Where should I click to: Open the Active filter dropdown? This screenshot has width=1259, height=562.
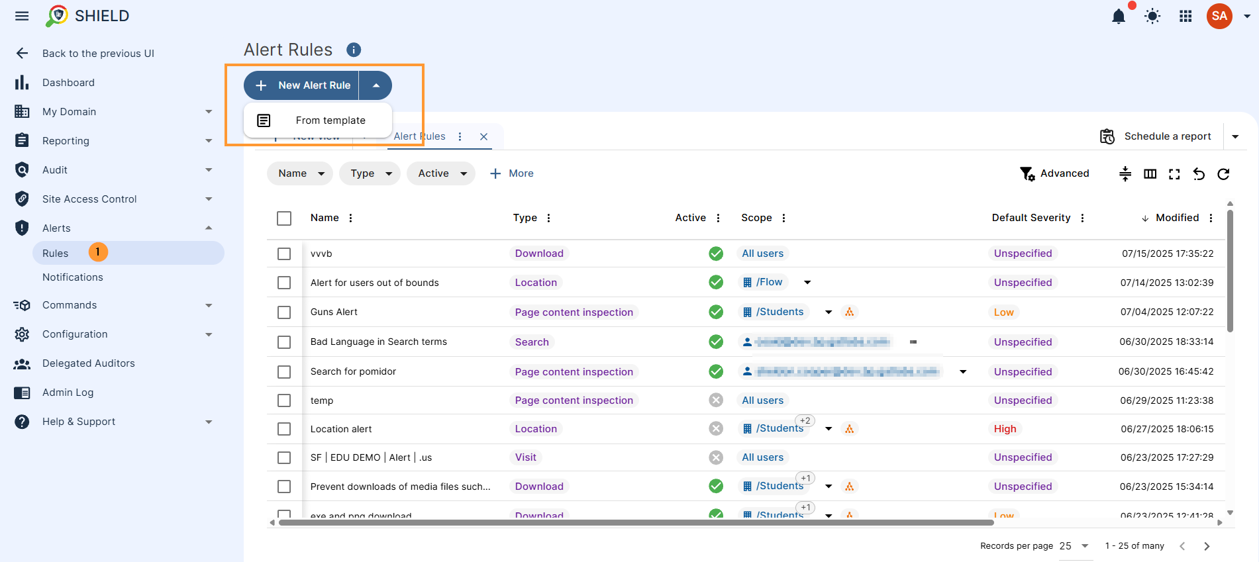(x=441, y=173)
